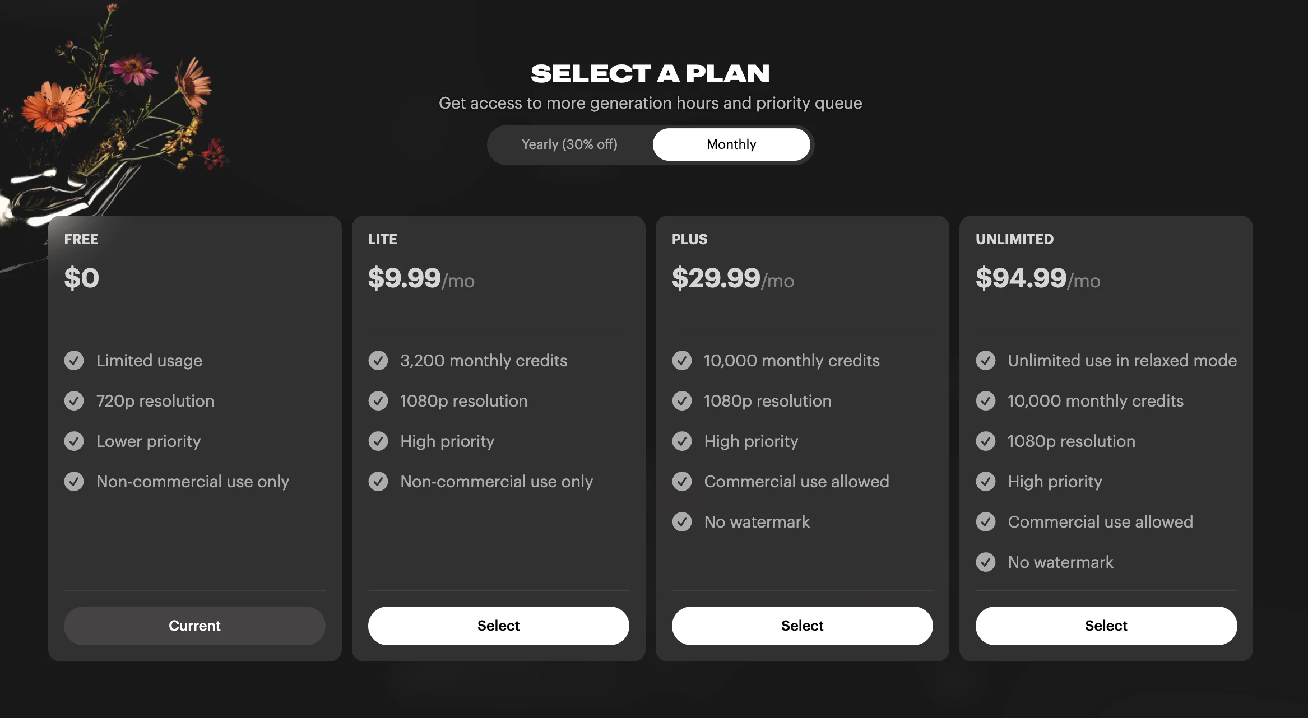Click the checkmark beside Limited usage

(x=74, y=361)
